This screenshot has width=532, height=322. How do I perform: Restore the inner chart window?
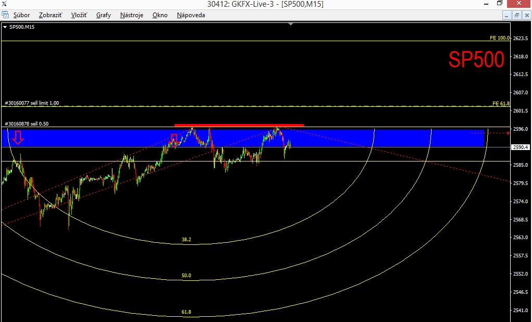point(517,15)
